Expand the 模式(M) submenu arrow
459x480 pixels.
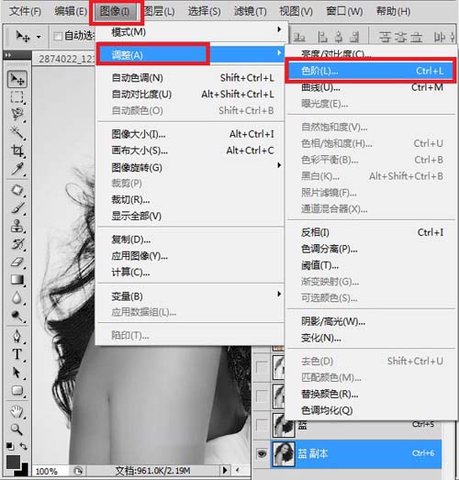pos(279,29)
